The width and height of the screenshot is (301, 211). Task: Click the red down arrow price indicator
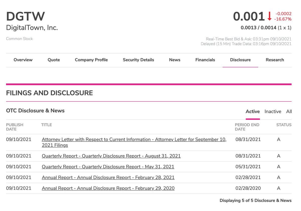(269, 17)
